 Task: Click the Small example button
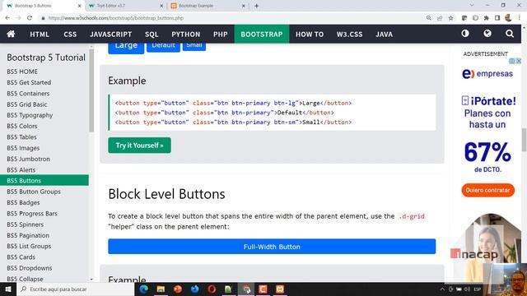click(x=194, y=46)
